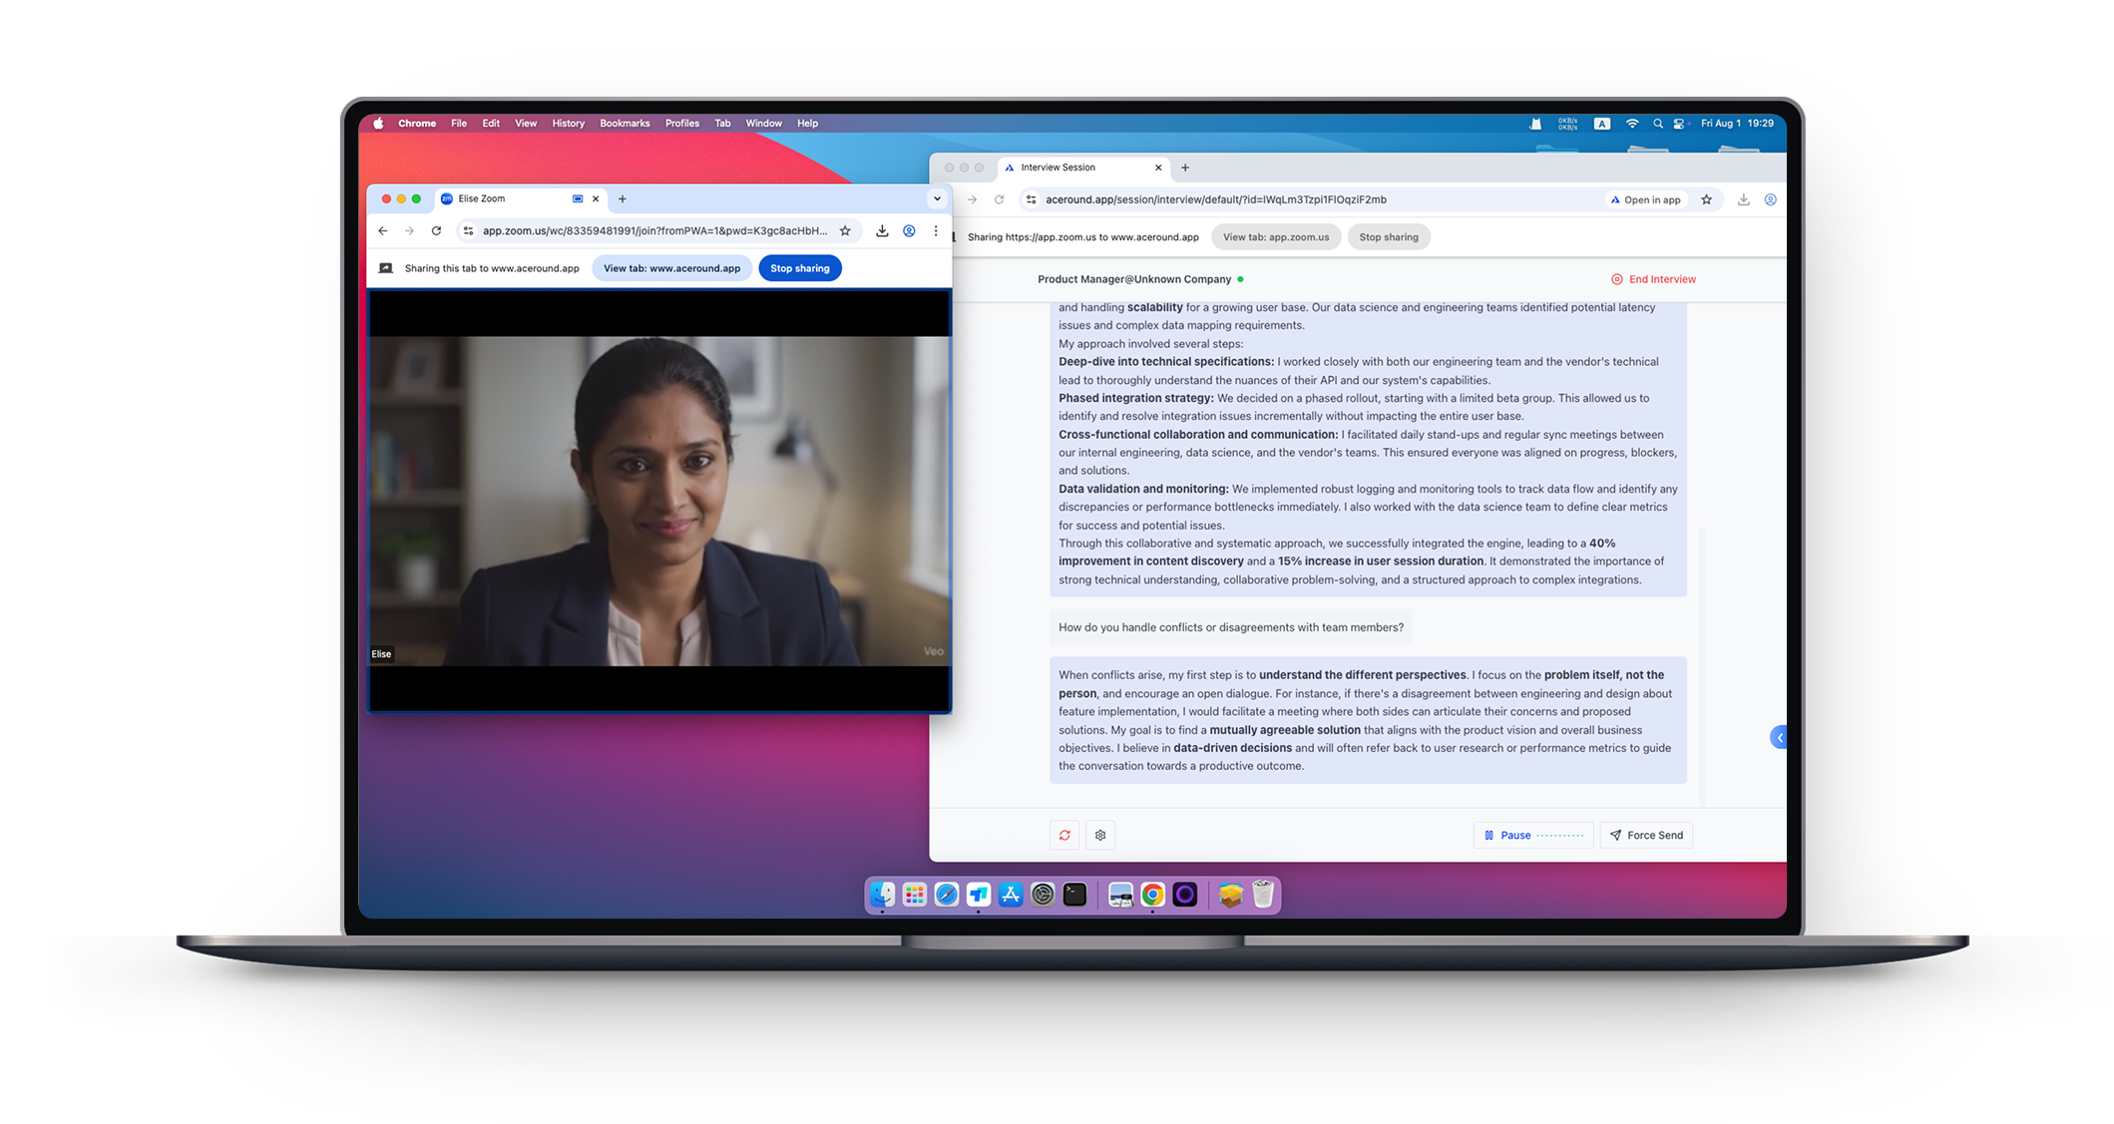
Task: Open Safari from the dock
Action: 947,895
